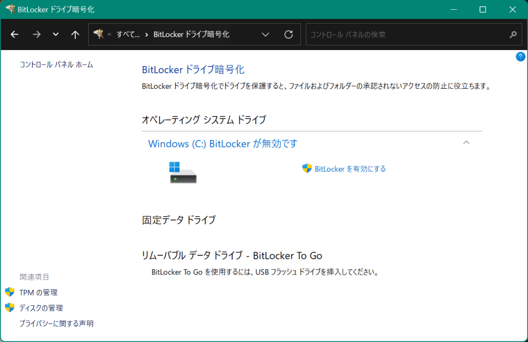Open TPM の管理 link
The image size is (528, 342).
pos(38,292)
